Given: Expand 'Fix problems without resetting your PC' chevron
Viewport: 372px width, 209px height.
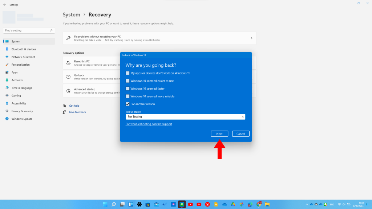Looking at the screenshot, I should 251,38.
